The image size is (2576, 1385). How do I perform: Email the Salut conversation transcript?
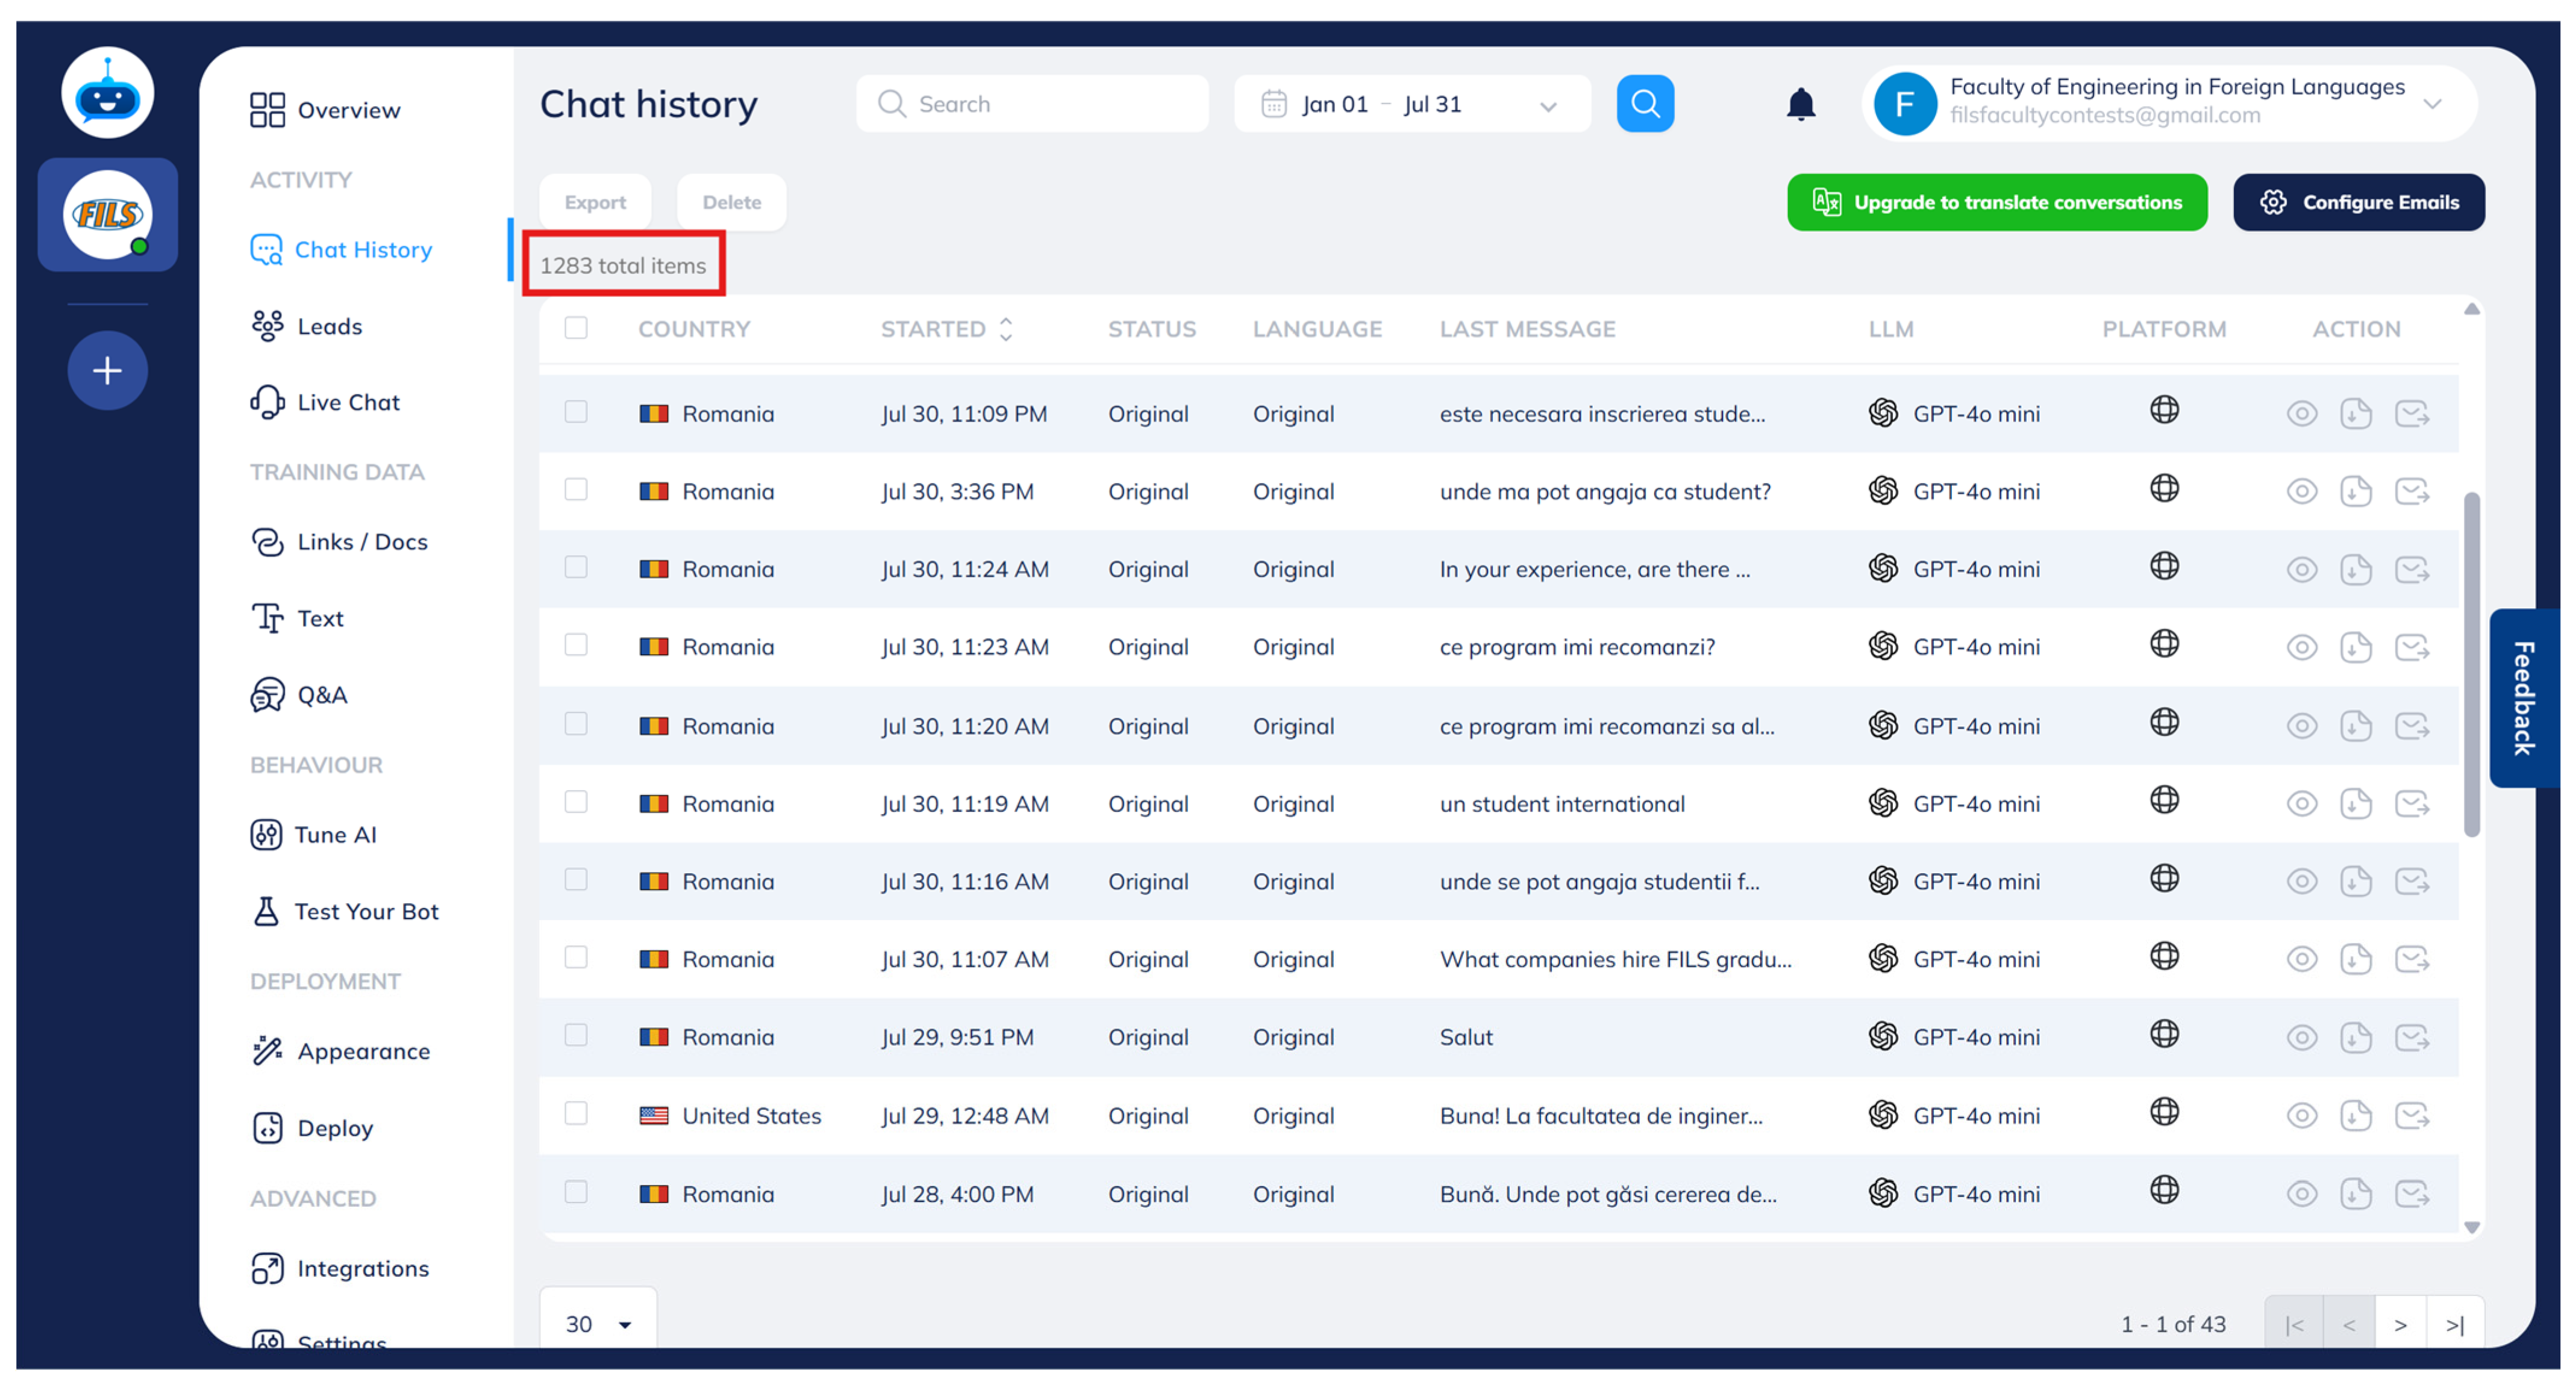[2411, 1038]
